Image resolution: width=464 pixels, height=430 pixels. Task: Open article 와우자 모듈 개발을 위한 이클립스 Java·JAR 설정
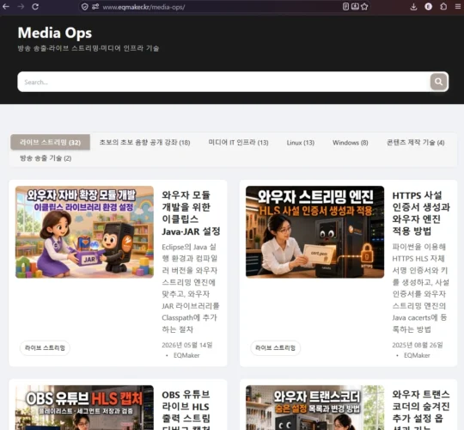(x=191, y=213)
